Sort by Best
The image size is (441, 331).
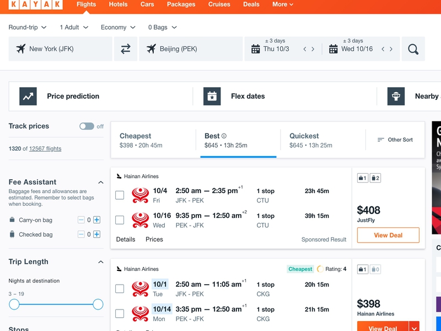click(238, 140)
